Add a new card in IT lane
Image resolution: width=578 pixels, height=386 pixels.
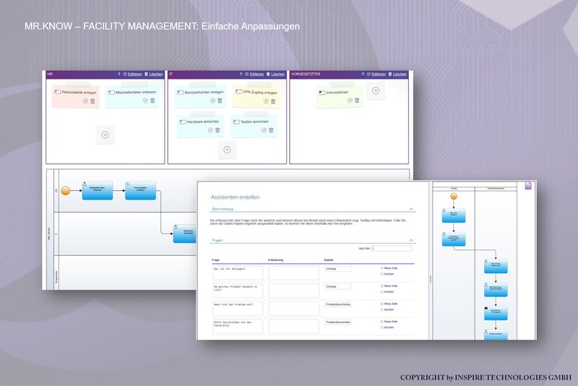click(x=227, y=150)
